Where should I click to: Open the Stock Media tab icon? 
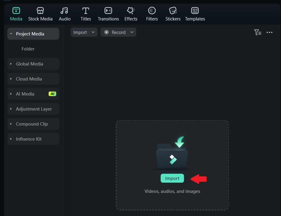click(x=40, y=11)
